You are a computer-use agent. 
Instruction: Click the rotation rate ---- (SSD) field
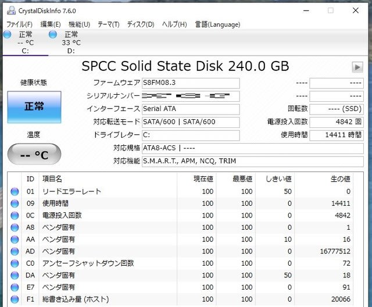pos(337,109)
